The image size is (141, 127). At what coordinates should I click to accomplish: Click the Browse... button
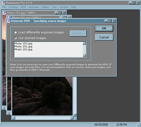pyautogui.click(x=78, y=34)
